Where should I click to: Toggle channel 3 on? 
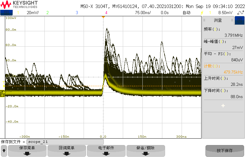[x=77, y=13]
